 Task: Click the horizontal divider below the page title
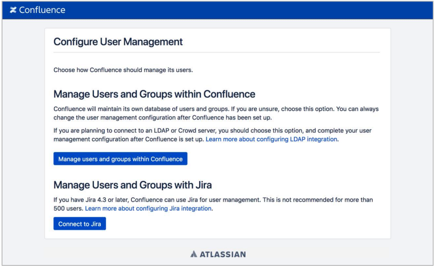[217, 52]
